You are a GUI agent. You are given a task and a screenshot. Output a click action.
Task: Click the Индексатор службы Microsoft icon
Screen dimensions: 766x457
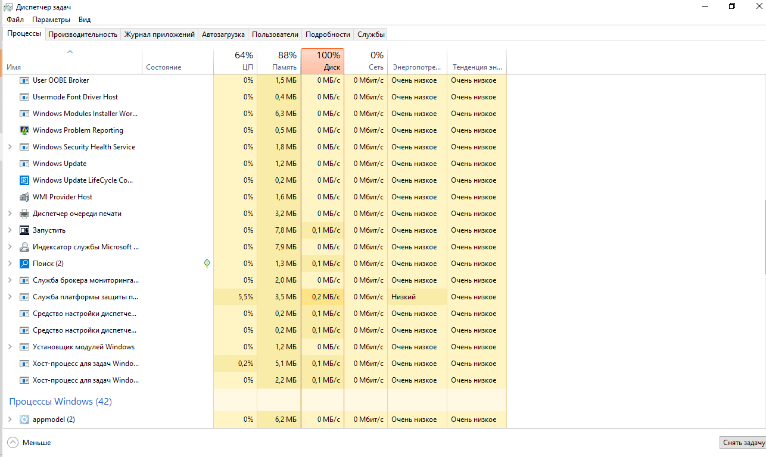pos(24,246)
